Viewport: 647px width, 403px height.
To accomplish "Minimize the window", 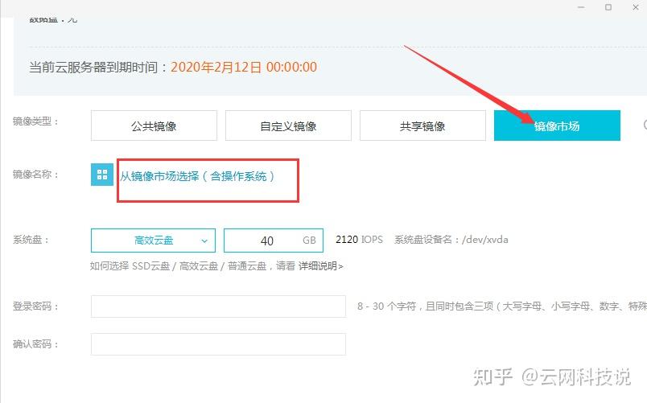I will point(581,7).
